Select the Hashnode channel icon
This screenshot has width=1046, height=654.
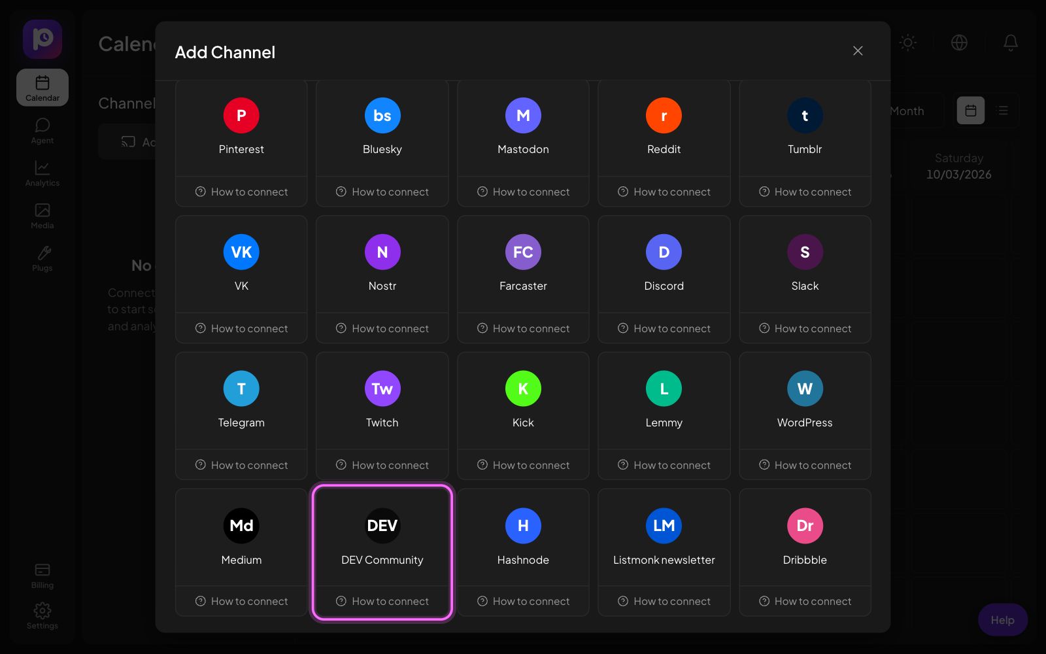(x=523, y=526)
